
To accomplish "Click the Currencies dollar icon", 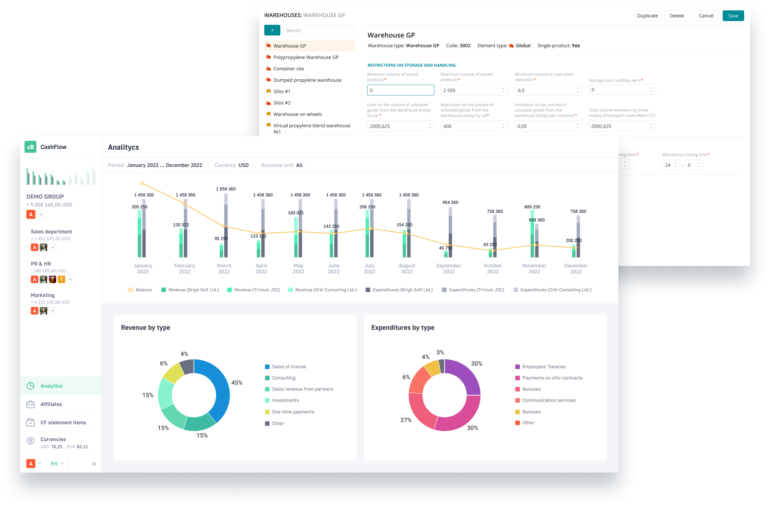I will coord(31,441).
